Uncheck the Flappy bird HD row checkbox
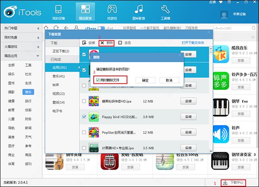The width and height of the screenshot is (259, 187). pos(84,117)
